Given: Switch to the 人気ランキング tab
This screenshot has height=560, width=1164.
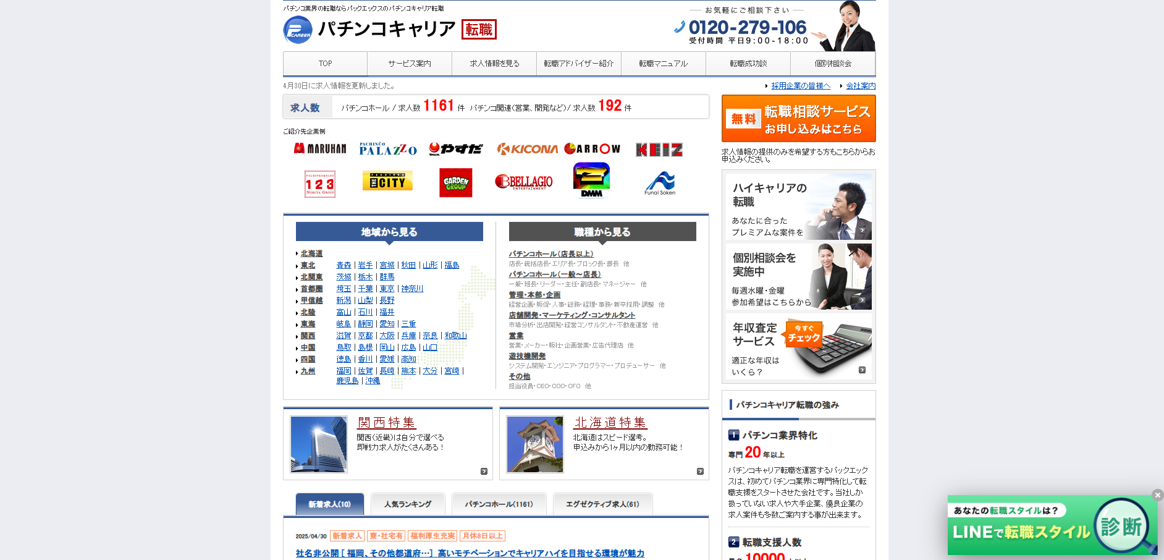Looking at the screenshot, I should [408, 504].
